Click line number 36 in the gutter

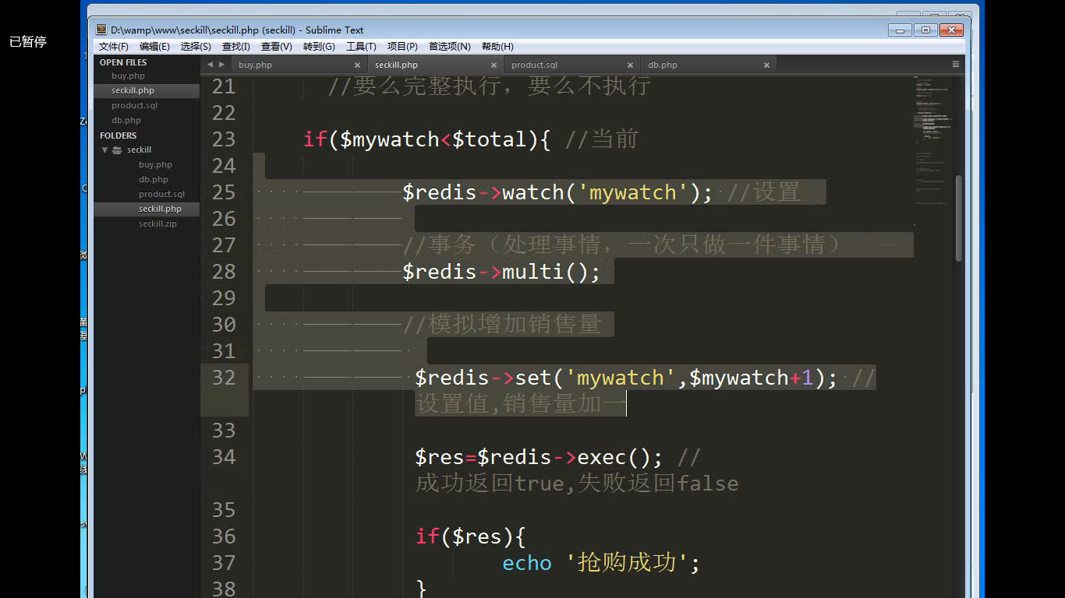(x=224, y=536)
